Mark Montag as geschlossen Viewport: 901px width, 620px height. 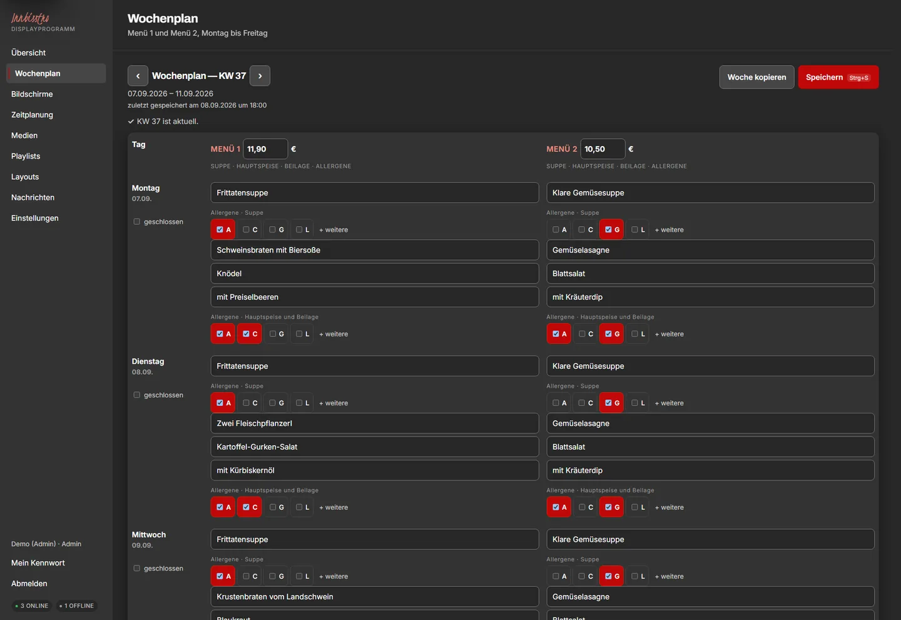(x=137, y=222)
